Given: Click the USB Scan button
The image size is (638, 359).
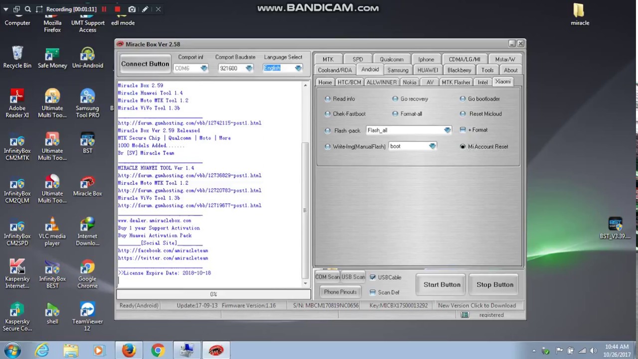Looking at the screenshot, I should pyautogui.click(x=353, y=277).
